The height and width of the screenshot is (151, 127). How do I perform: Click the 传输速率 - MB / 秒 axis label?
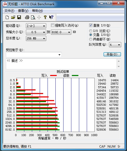[52, 138]
